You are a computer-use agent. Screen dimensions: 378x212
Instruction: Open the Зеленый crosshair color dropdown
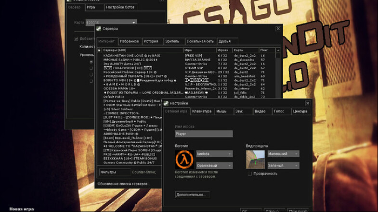click(284, 165)
